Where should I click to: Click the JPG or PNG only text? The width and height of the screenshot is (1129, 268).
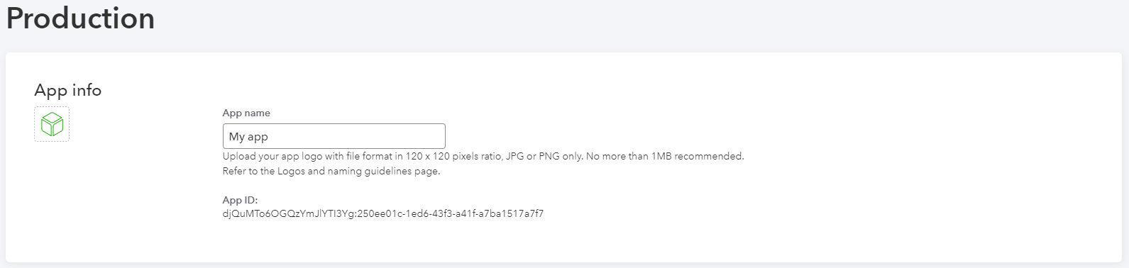pos(544,156)
